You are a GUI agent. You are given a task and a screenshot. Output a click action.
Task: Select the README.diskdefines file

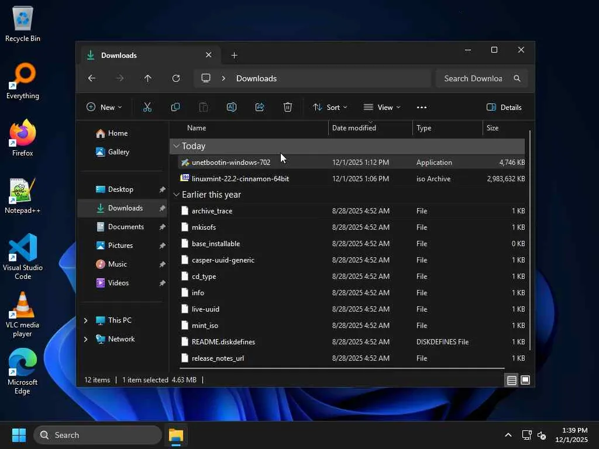tap(351, 342)
